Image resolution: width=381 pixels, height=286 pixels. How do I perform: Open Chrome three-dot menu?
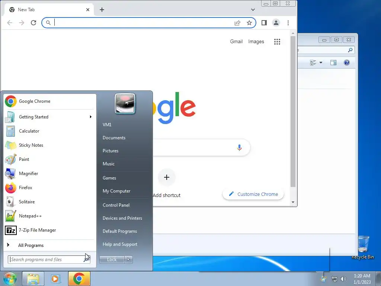[288, 23]
